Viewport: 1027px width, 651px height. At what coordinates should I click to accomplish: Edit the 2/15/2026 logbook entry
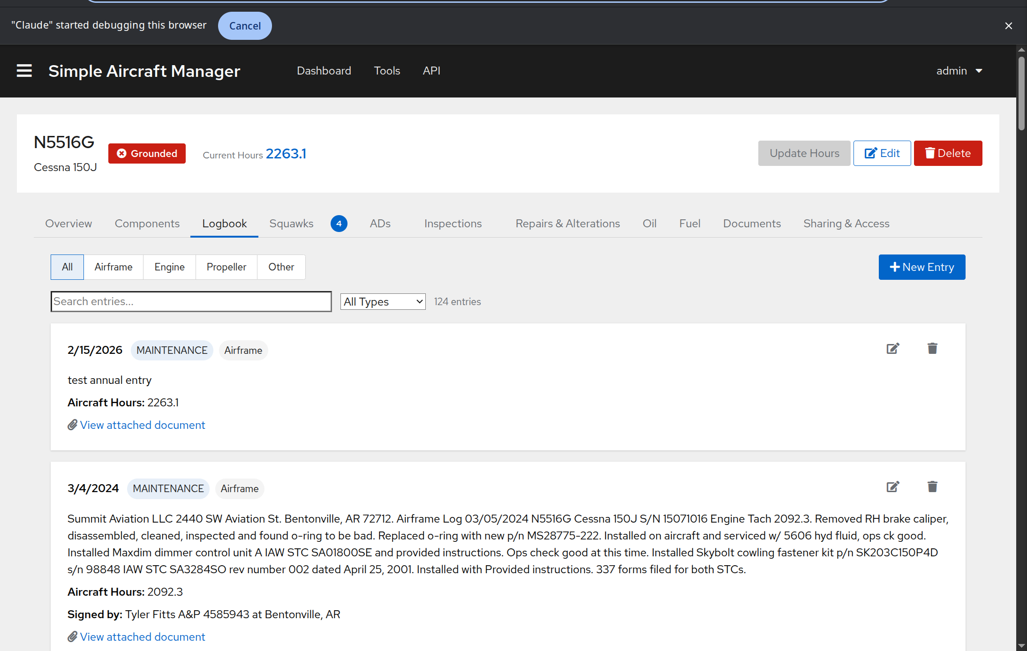click(892, 349)
